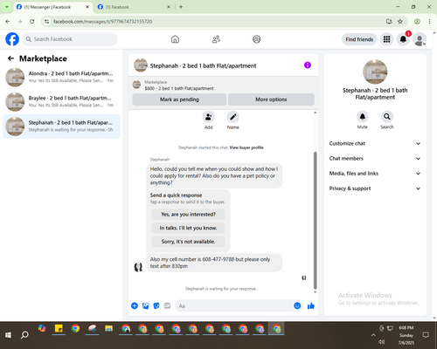Image resolution: width=437 pixels, height=349 pixels.
Task: Click the listing thumbnail in right panel
Action: 375,72
